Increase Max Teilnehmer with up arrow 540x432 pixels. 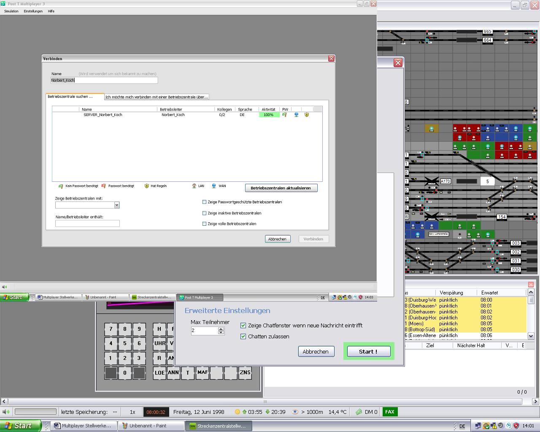tap(221, 329)
